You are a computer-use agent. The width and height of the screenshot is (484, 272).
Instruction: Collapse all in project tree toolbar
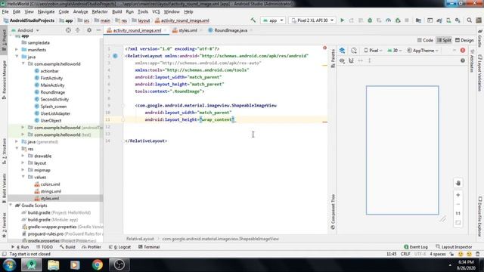[x=77, y=30]
